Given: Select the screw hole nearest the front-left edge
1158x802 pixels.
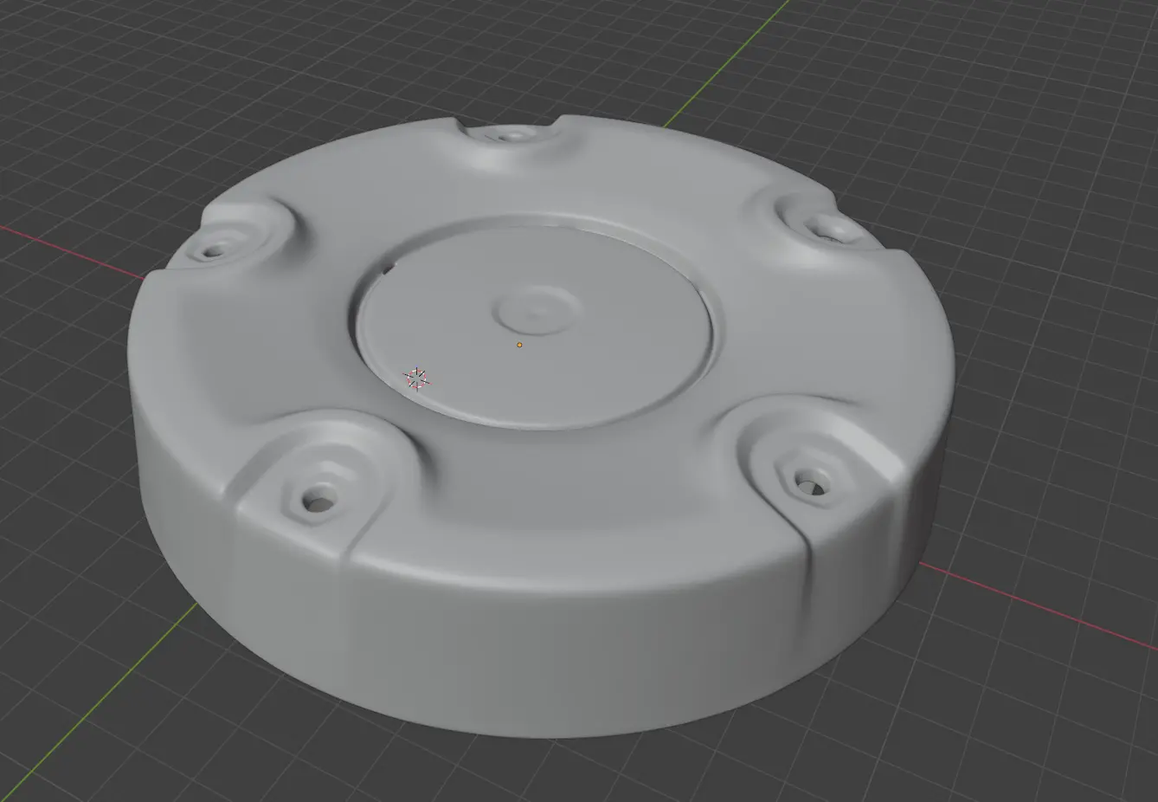Looking at the screenshot, I should (x=318, y=499).
